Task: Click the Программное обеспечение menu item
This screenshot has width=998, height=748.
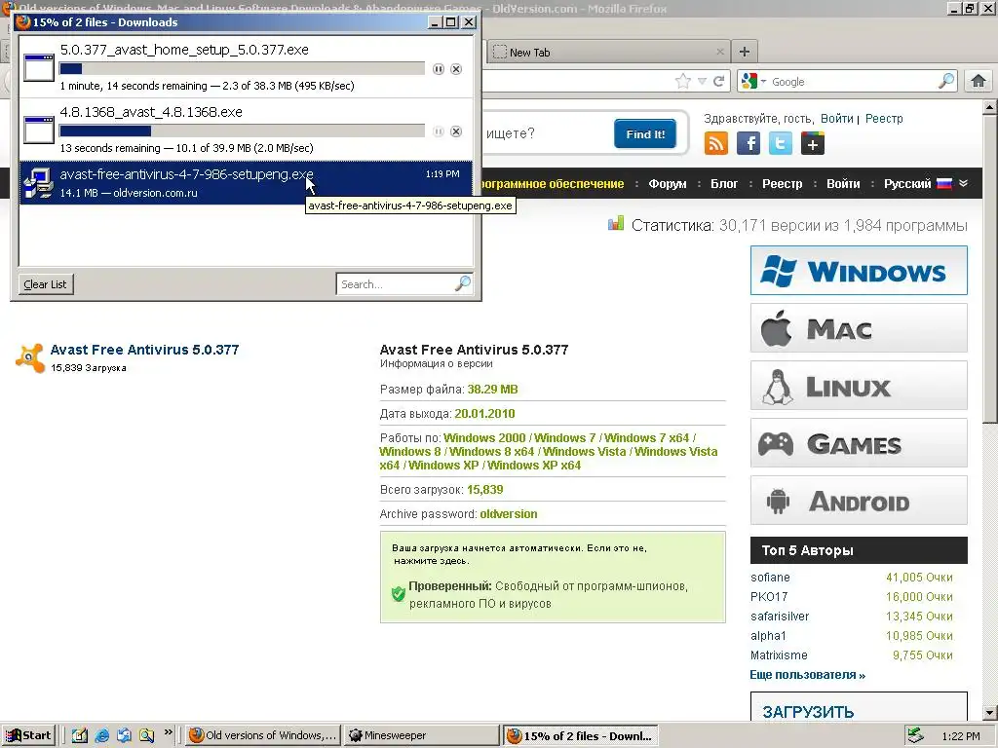Action: pyautogui.click(x=553, y=184)
